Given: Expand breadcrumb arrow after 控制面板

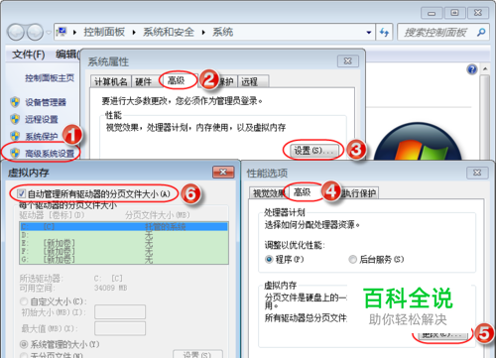Looking at the screenshot, I should [x=134, y=33].
